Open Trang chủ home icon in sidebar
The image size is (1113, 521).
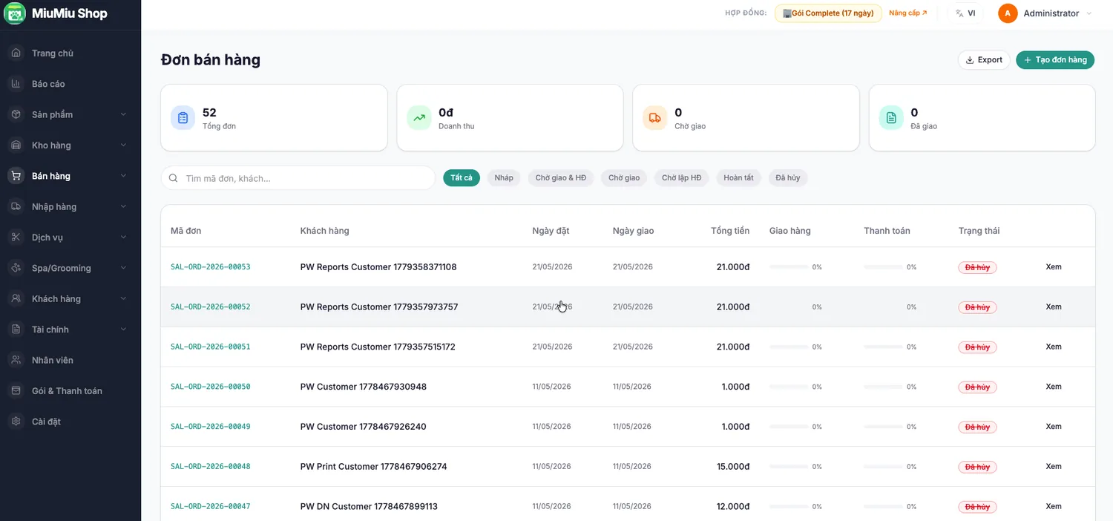[x=16, y=53]
